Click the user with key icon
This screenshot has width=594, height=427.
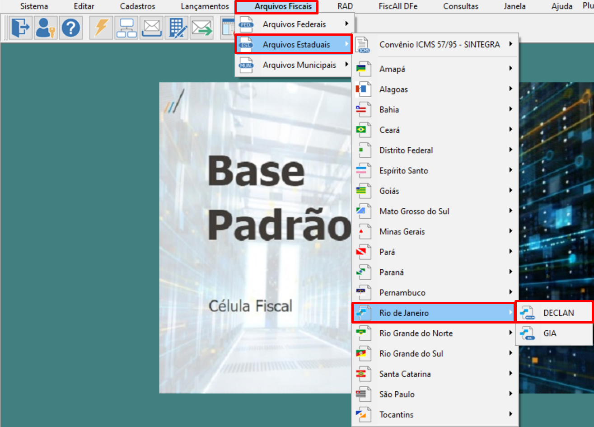click(x=46, y=28)
